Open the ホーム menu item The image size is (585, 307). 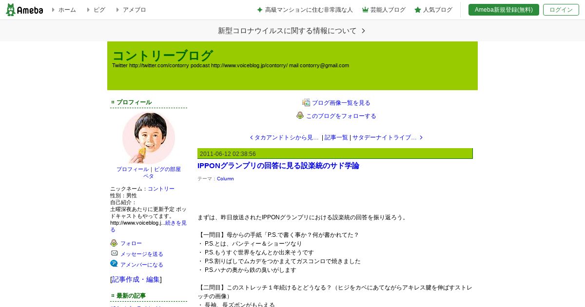(67, 10)
